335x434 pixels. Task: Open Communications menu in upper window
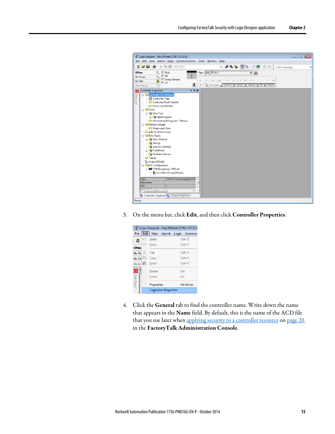186,61
